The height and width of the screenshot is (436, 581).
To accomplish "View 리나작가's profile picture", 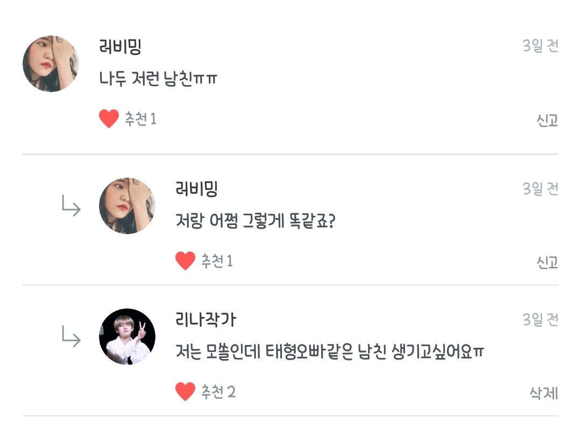I will [x=127, y=336].
